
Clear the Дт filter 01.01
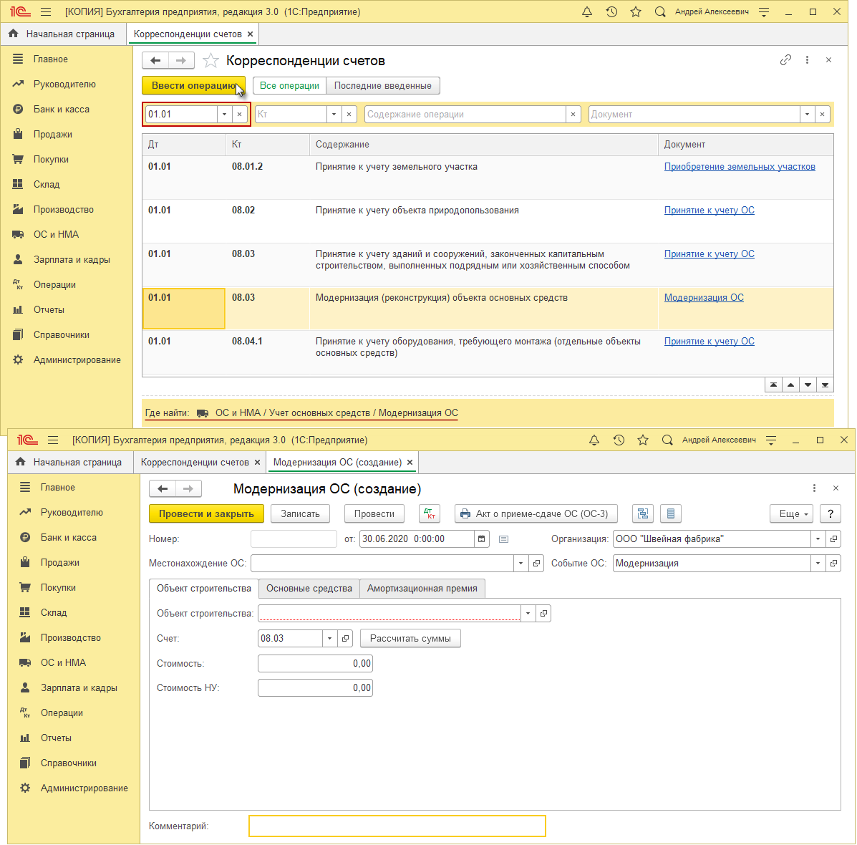[239, 115]
